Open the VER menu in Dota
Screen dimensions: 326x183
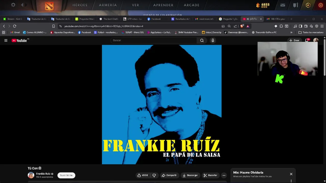(135, 5)
